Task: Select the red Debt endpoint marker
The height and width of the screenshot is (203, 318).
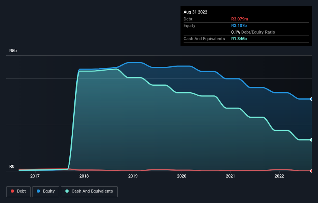Action: tap(311, 171)
